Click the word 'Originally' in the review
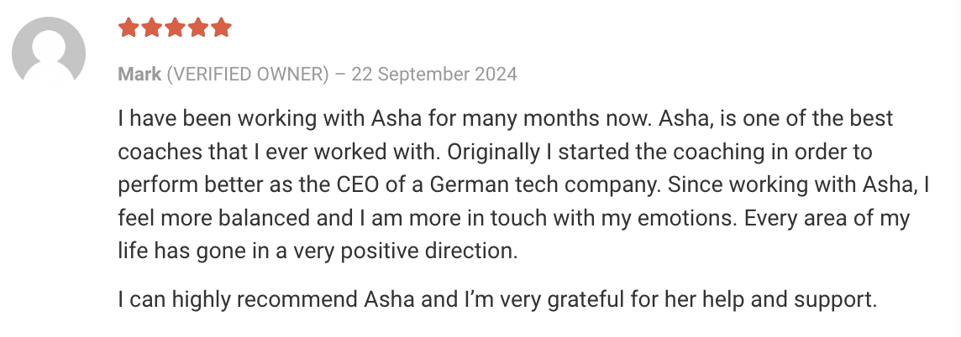 tap(493, 152)
